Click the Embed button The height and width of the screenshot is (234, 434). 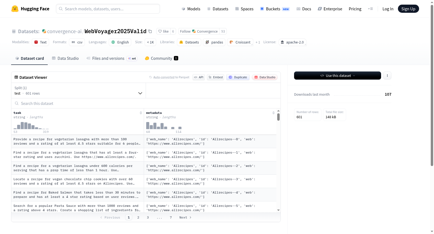tap(215, 77)
